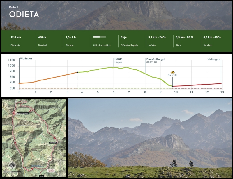
Task: Click the black dot ending the orange profile segment
Action: 77,72
